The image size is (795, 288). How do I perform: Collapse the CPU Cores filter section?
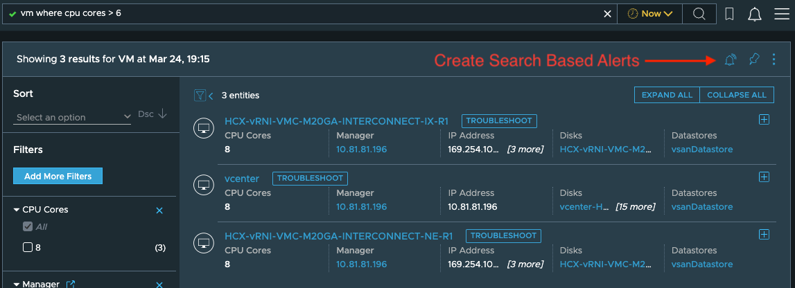click(x=16, y=210)
